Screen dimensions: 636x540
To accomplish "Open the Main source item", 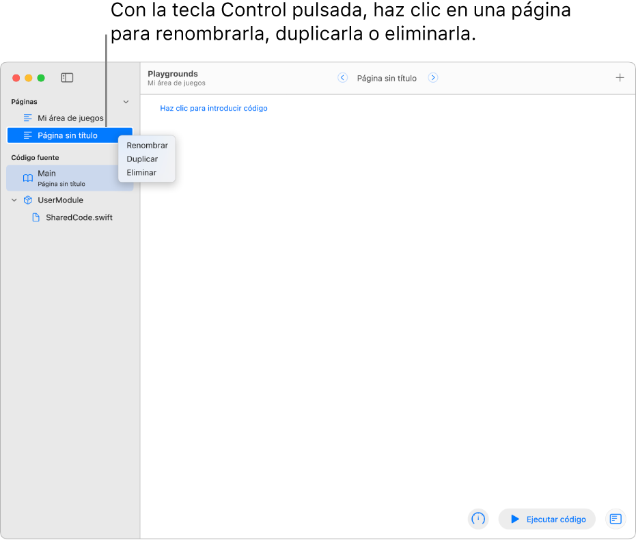I will coord(70,178).
